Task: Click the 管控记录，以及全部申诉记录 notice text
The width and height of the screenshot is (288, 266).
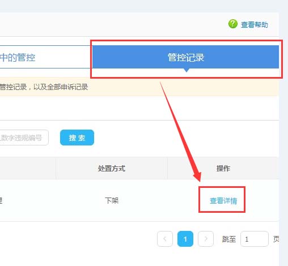Action: (x=44, y=87)
